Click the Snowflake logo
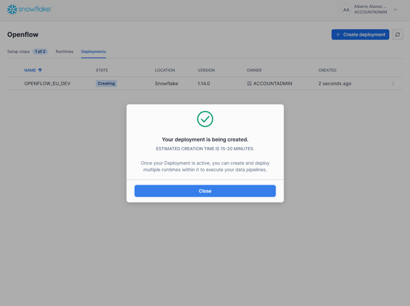The height and width of the screenshot is (306, 410). [x=29, y=9]
